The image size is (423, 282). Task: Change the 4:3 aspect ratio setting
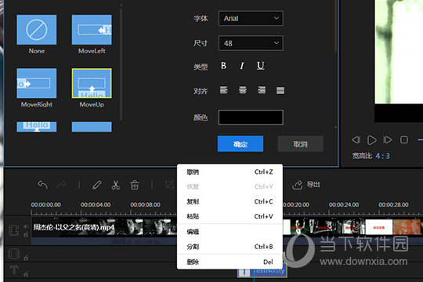[382, 156]
